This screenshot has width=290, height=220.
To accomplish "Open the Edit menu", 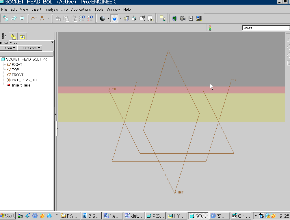I will point(14,10).
